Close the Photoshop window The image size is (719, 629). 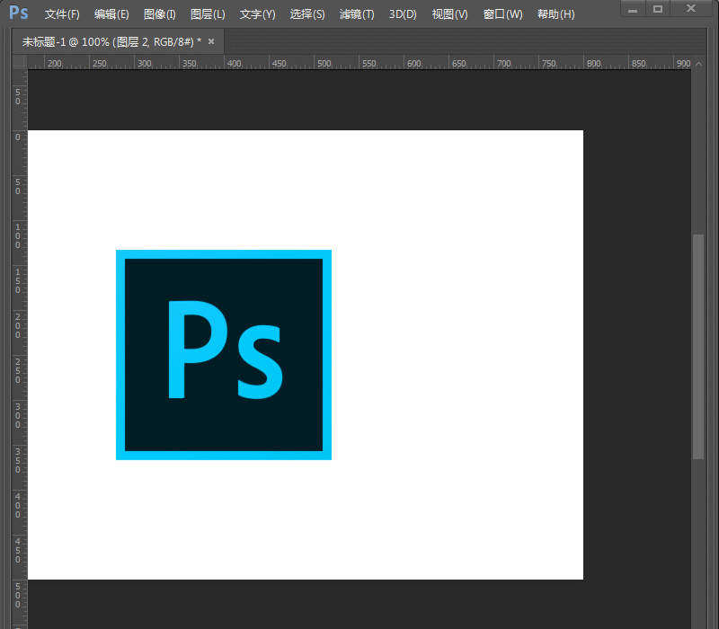pos(690,8)
